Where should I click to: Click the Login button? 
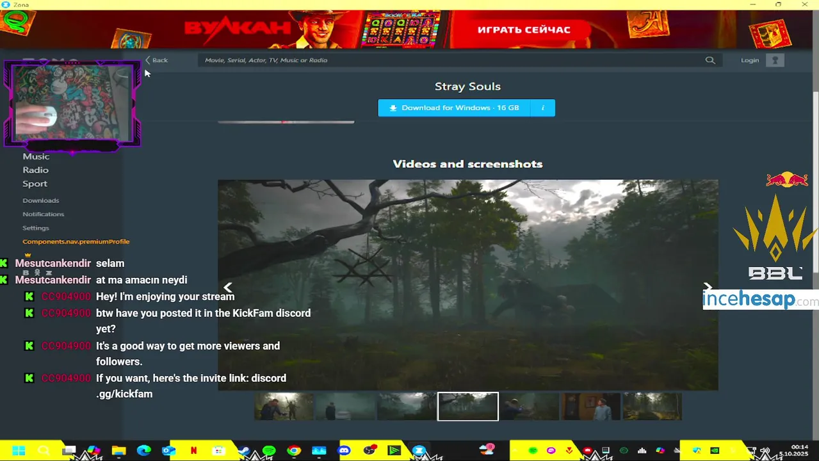750,60
